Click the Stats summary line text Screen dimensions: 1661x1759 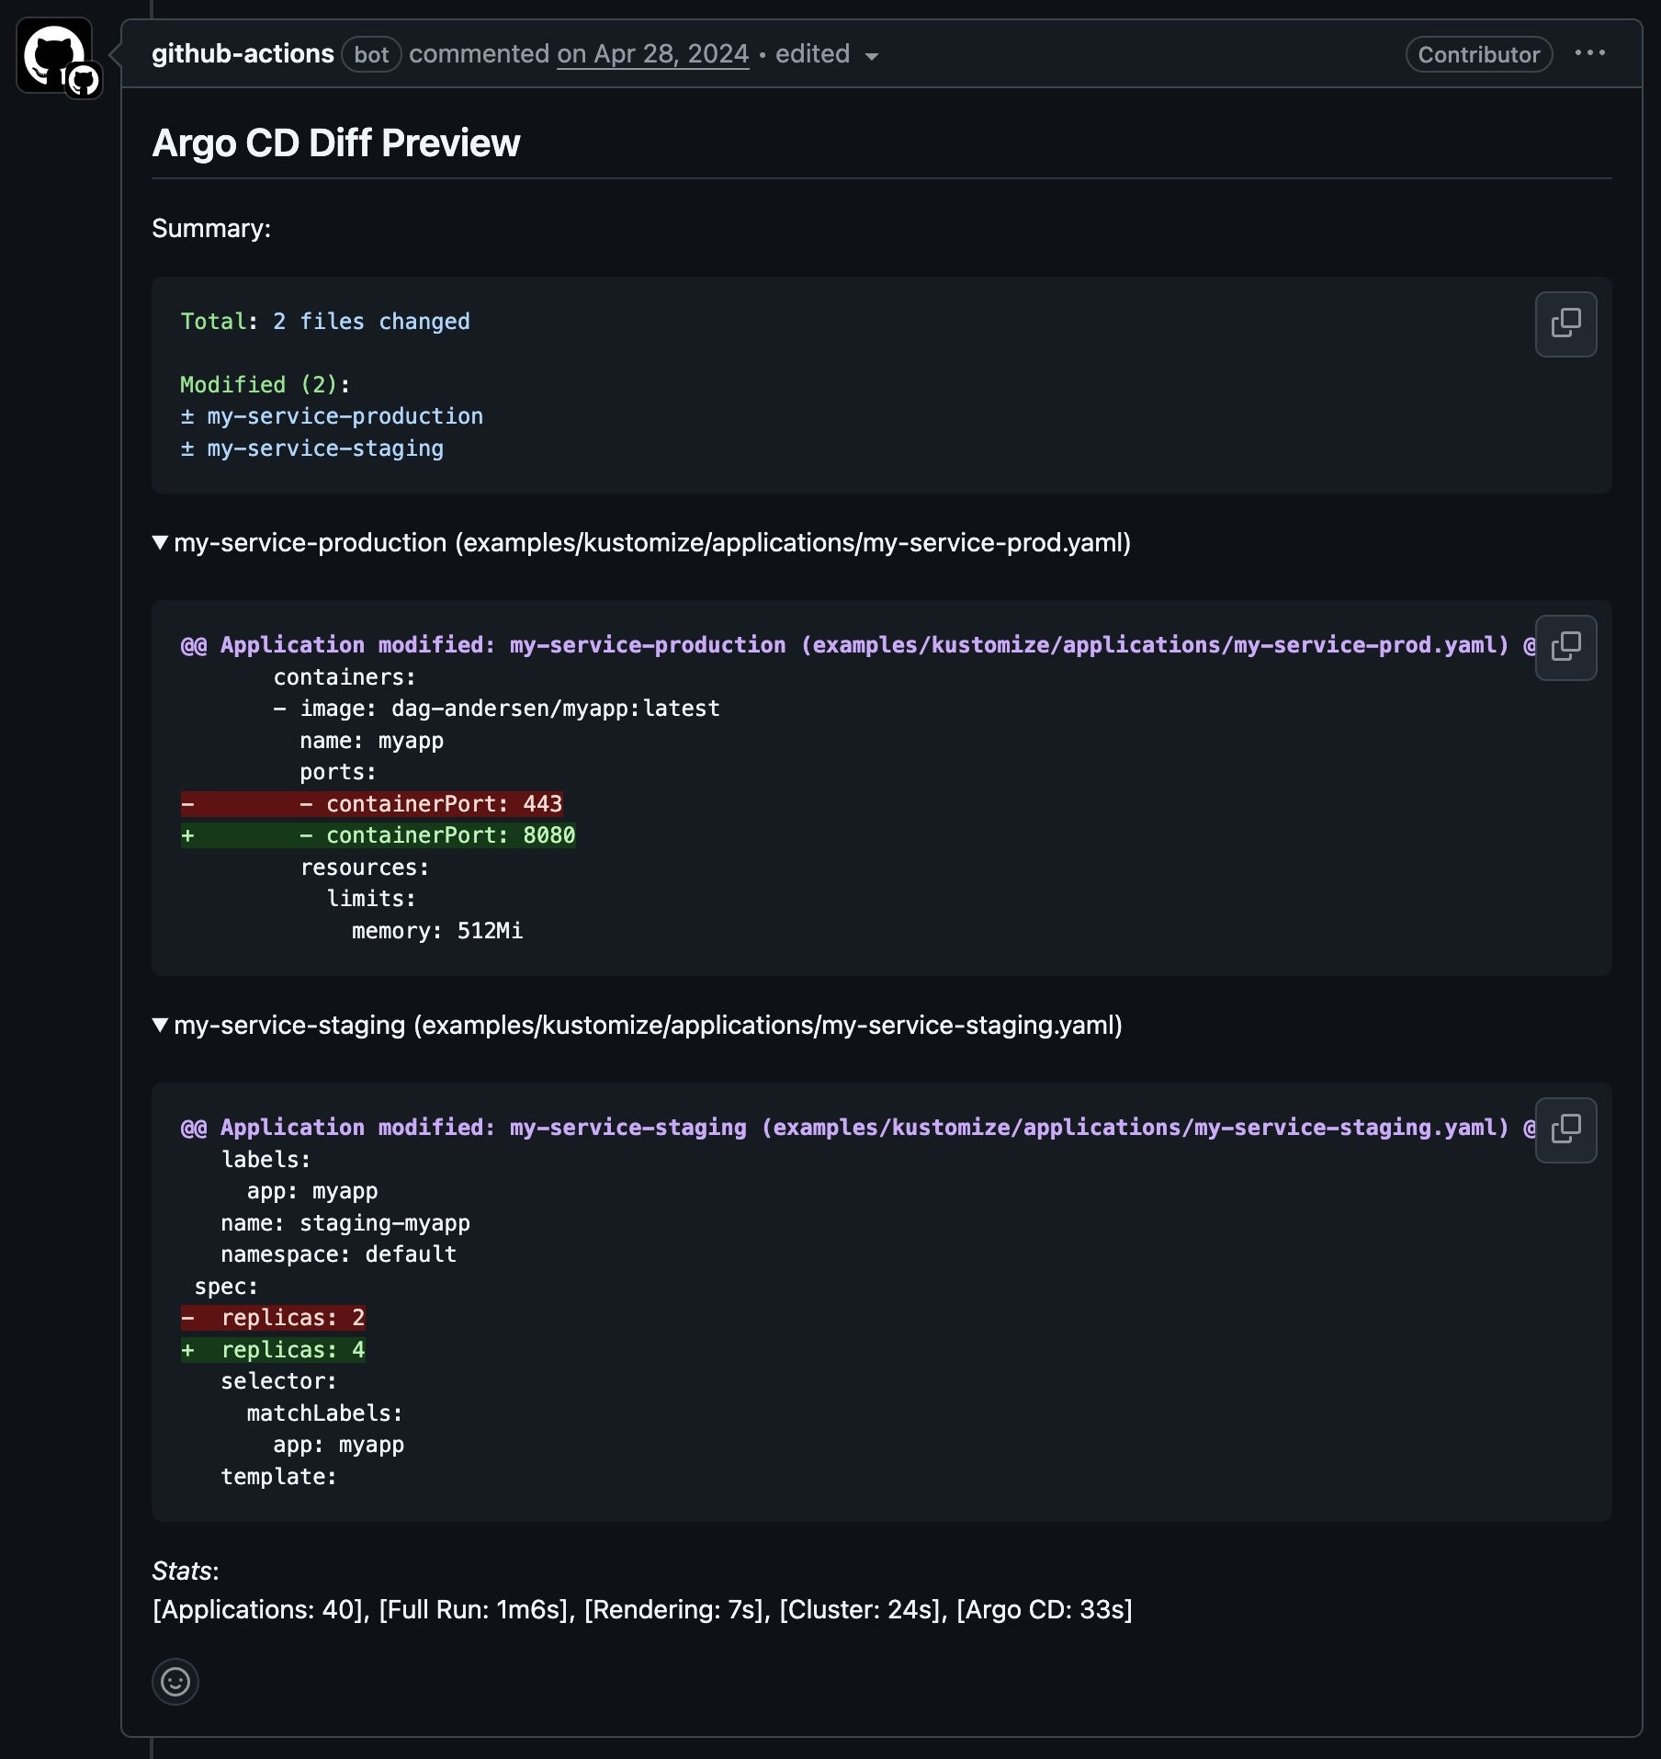[642, 1610]
